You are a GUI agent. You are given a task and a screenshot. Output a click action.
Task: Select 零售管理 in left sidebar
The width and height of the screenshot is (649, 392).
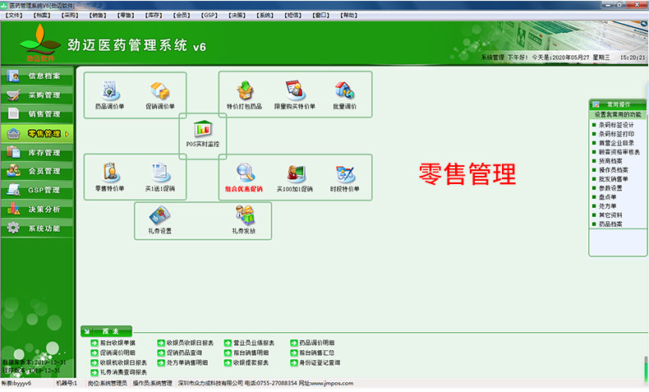(37, 133)
